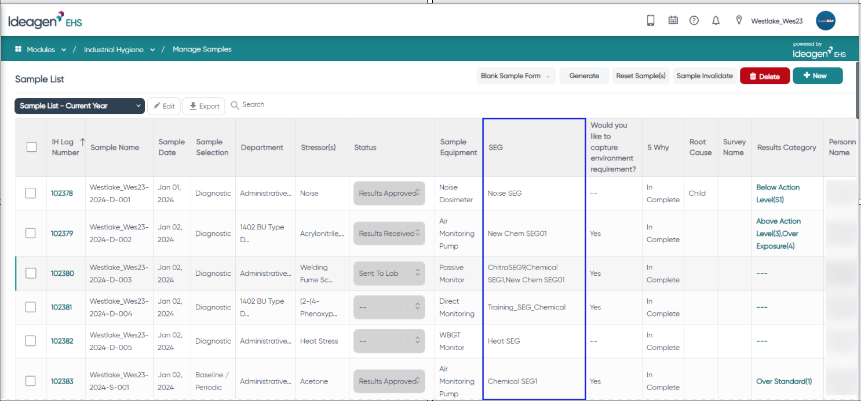
Task: Open the Industrial Hygiene menu
Action: (119, 49)
